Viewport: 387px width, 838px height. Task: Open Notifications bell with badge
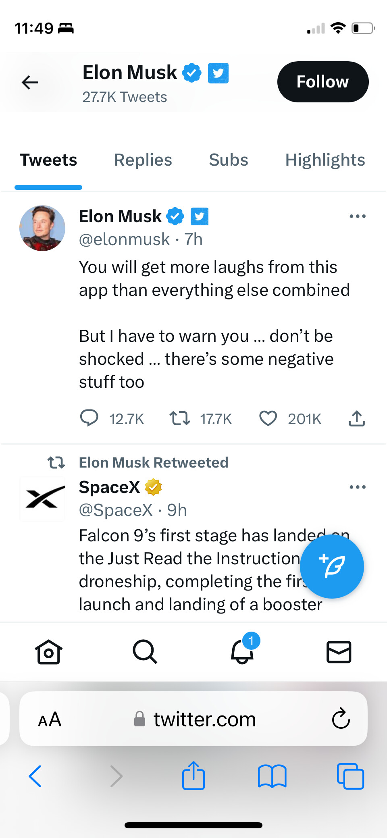click(242, 651)
